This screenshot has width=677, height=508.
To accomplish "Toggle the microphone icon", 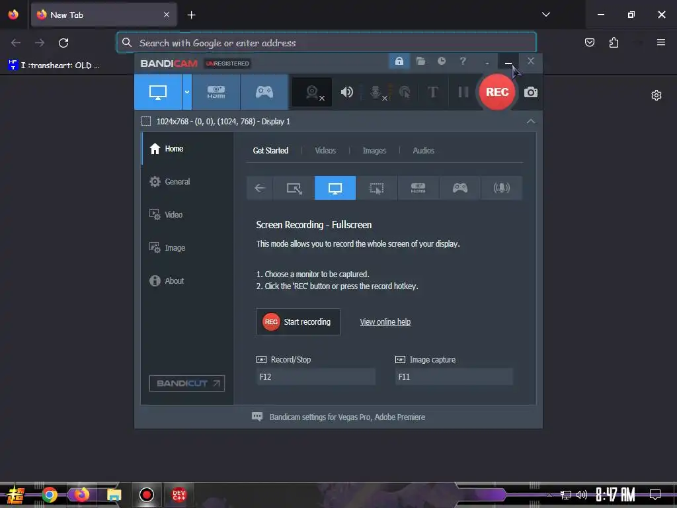I will [x=376, y=91].
